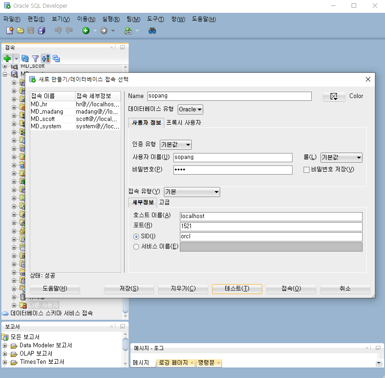Open the 편집 menu
Screen dimensions: 385x378
36,19
